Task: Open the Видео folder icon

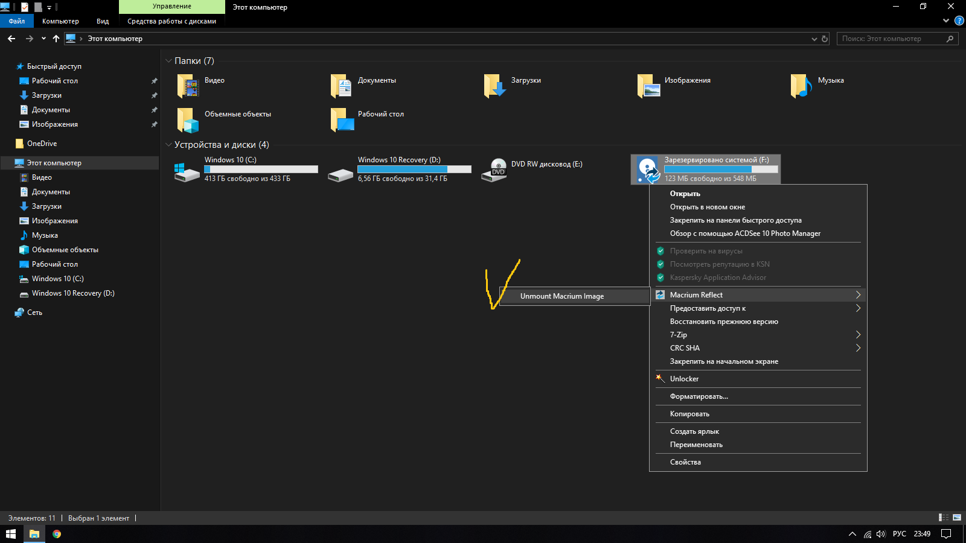Action: 188,86
